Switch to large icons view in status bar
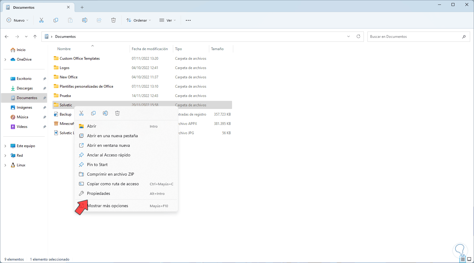This screenshot has height=263, width=474. click(469, 259)
